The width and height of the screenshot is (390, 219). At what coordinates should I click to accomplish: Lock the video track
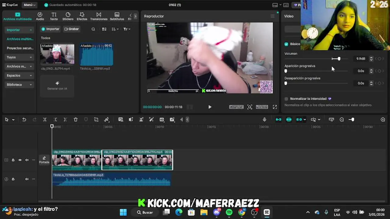[x=13, y=160]
